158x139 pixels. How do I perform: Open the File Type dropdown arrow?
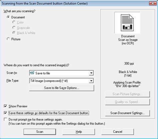click(91, 81)
